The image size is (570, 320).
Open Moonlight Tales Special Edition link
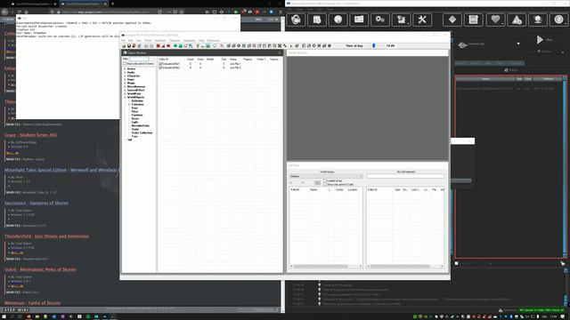tap(61, 170)
